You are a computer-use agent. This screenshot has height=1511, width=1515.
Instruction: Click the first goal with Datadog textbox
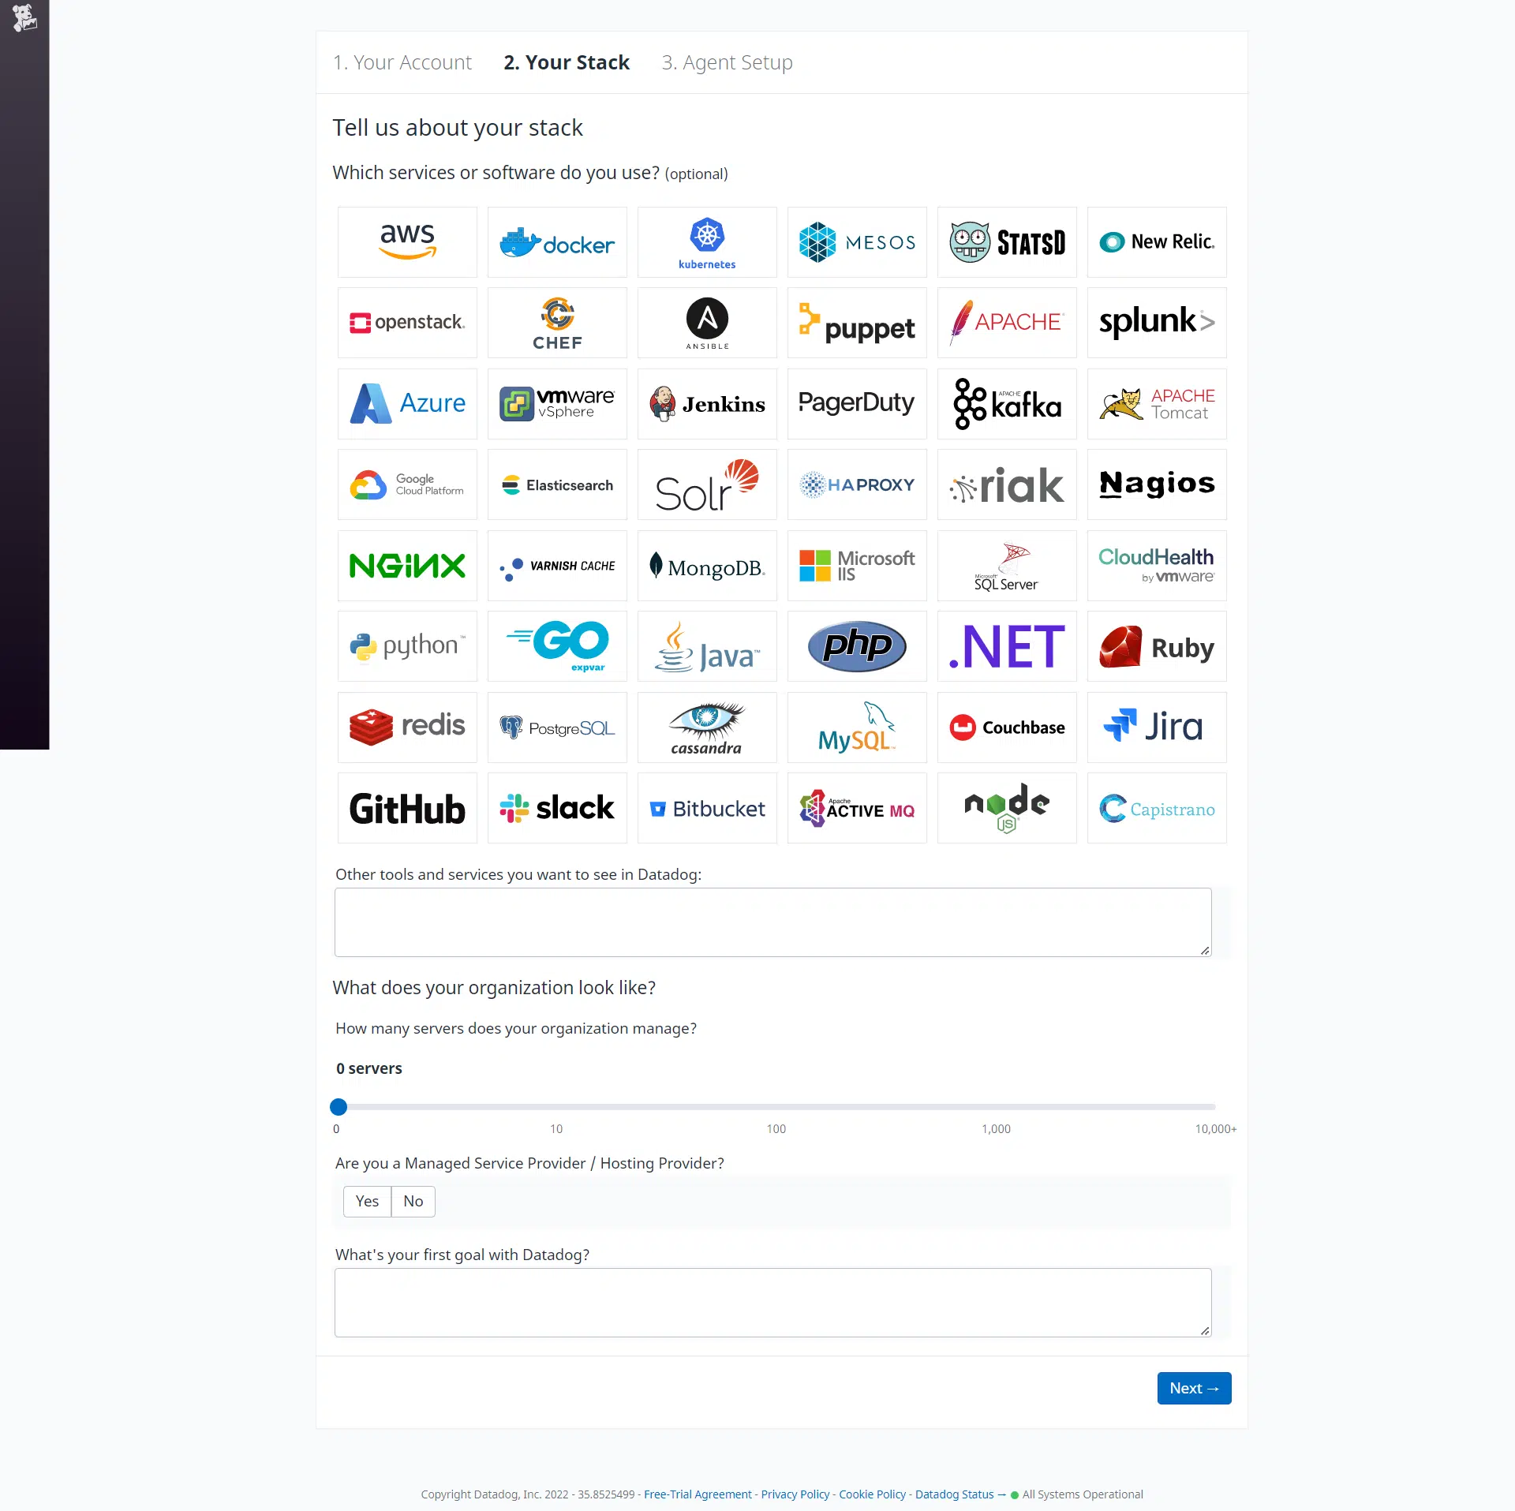773,1303
